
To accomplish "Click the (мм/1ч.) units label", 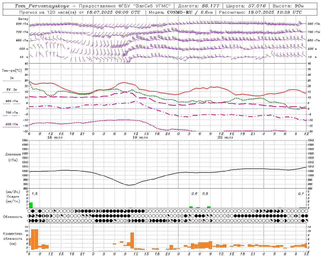I will coord(13,201).
